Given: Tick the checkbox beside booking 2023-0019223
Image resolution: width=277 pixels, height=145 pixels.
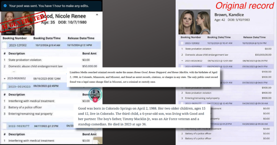Looking at the screenshot, I should (x=5, y=86).
